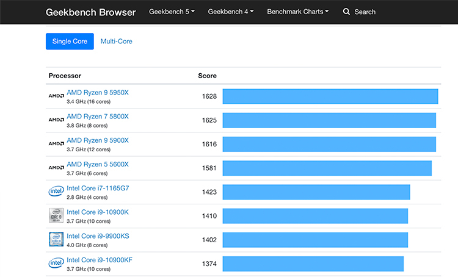Screen dimensions: 458x277
Task: Click the Intel logo beside Core i7-1165G7
Action: coord(56,192)
